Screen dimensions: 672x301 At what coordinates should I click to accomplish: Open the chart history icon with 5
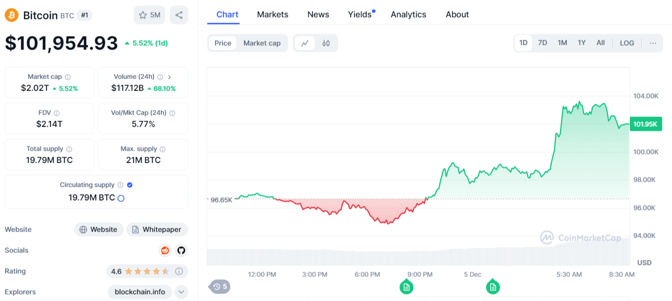click(220, 287)
